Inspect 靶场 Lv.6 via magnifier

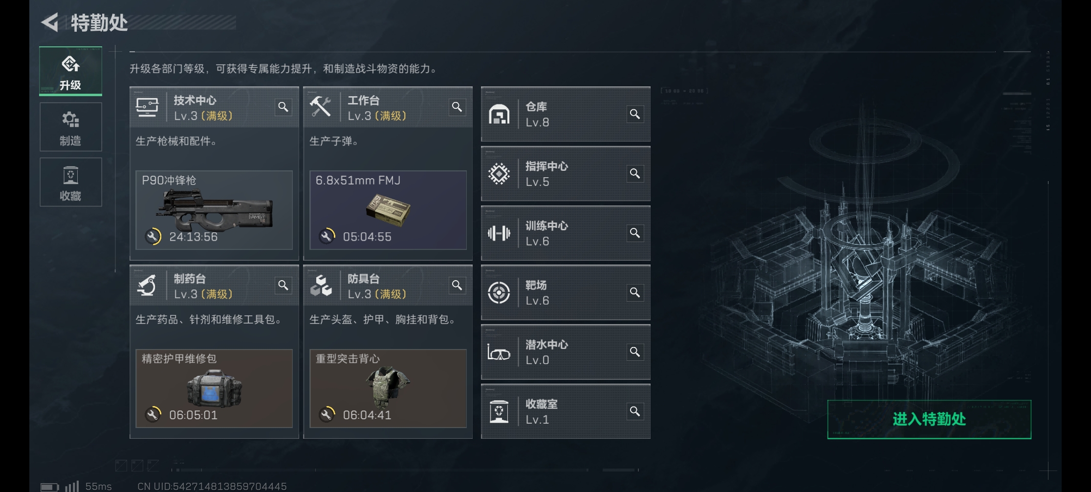(635, 292)
